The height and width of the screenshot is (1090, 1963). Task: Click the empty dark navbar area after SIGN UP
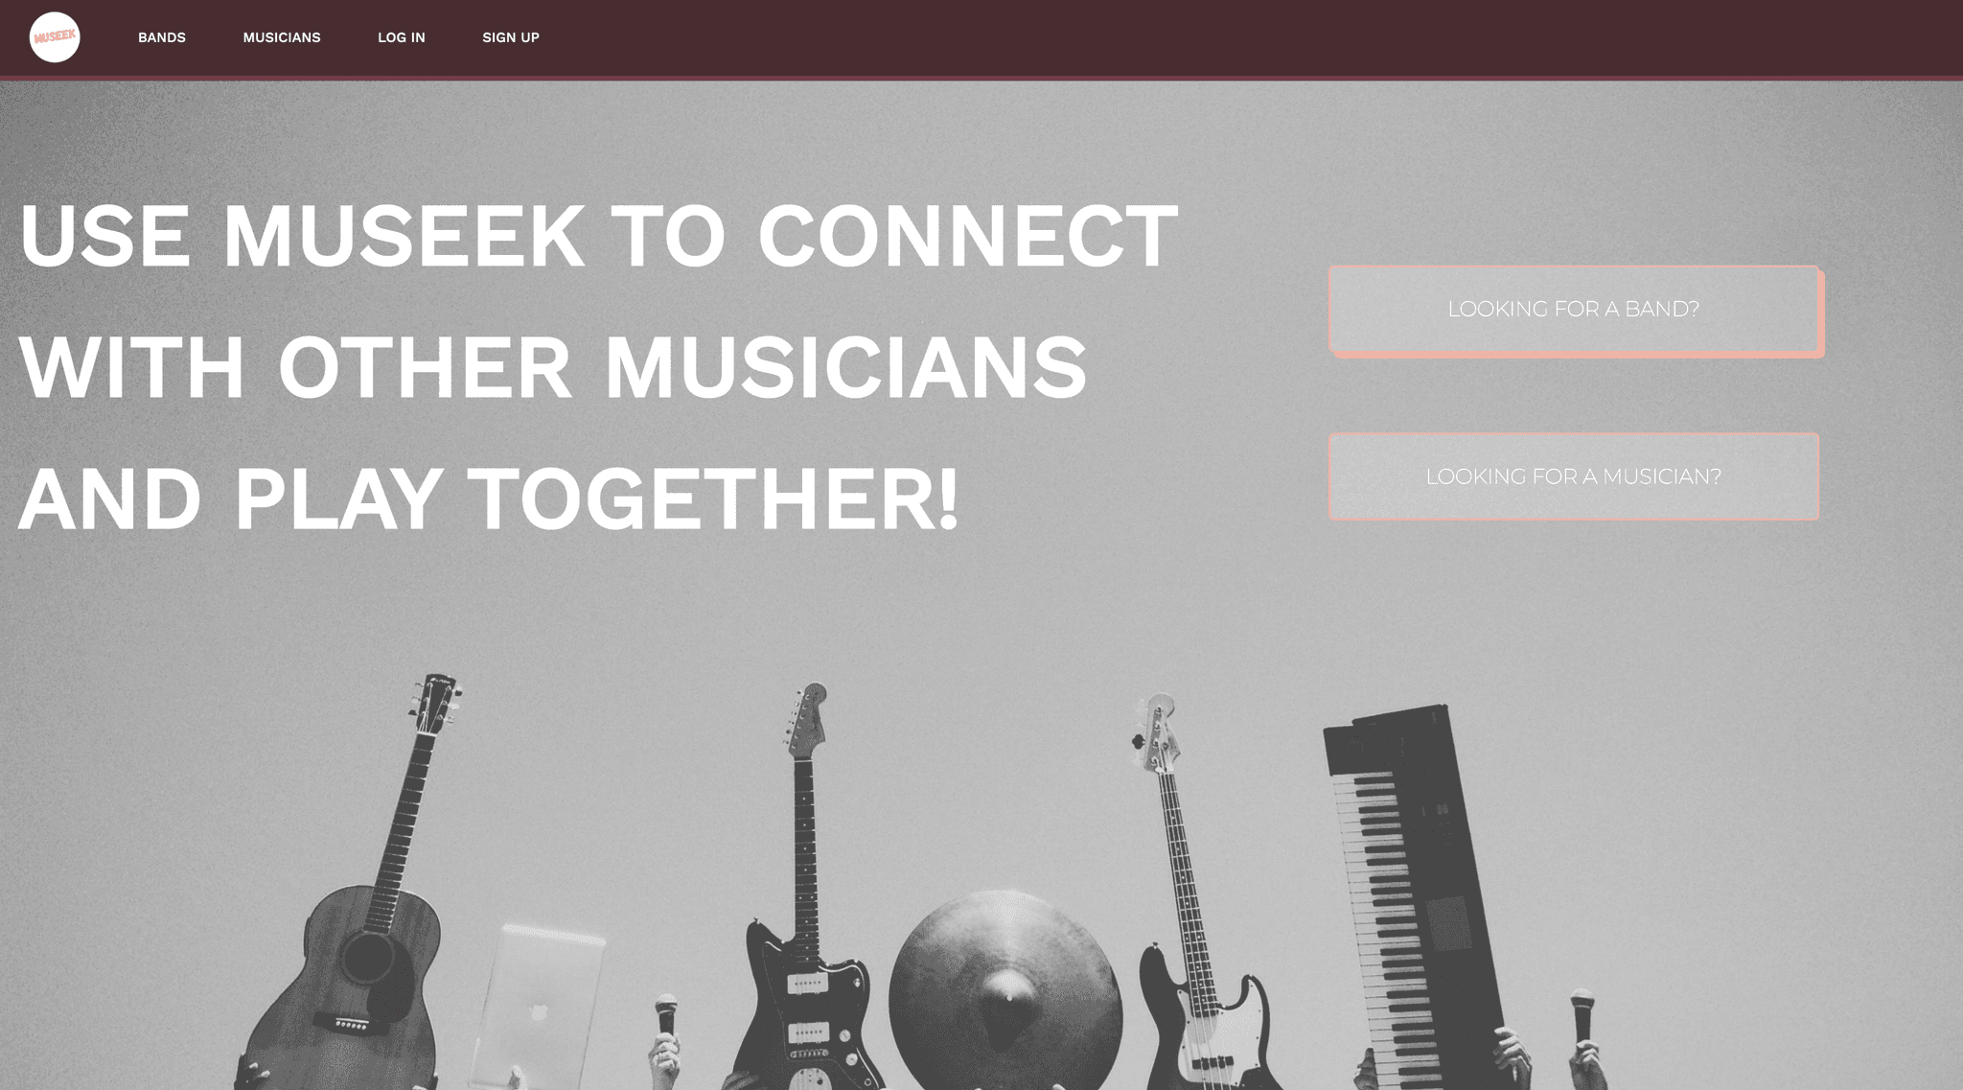click(x=1246, y=37)
